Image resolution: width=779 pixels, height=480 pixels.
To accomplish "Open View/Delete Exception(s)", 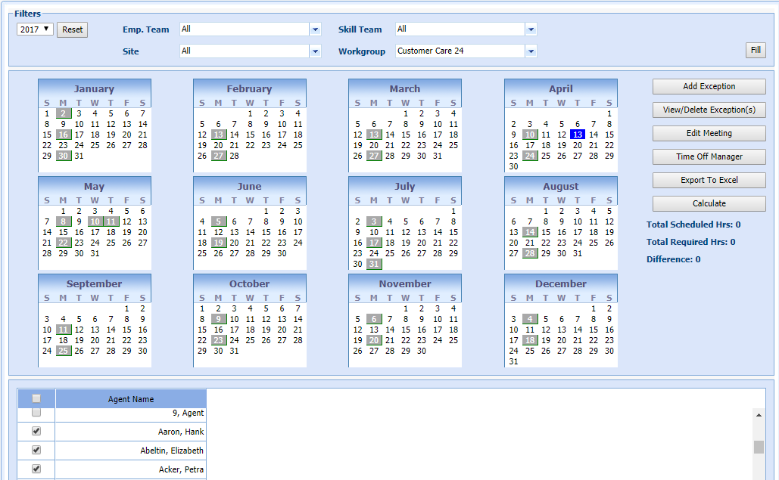I will (x=709, y=110).
